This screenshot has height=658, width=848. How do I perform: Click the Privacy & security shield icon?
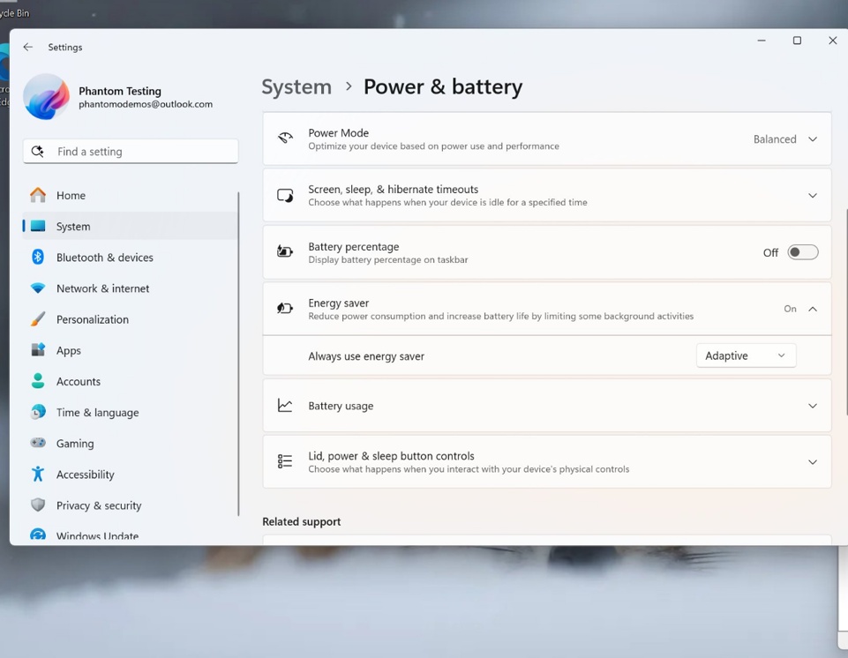point(38,505)
